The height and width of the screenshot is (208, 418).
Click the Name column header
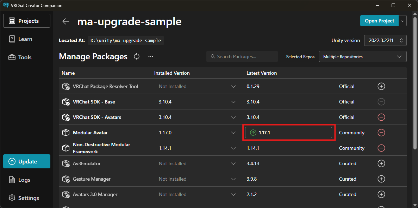coord(68,73)
